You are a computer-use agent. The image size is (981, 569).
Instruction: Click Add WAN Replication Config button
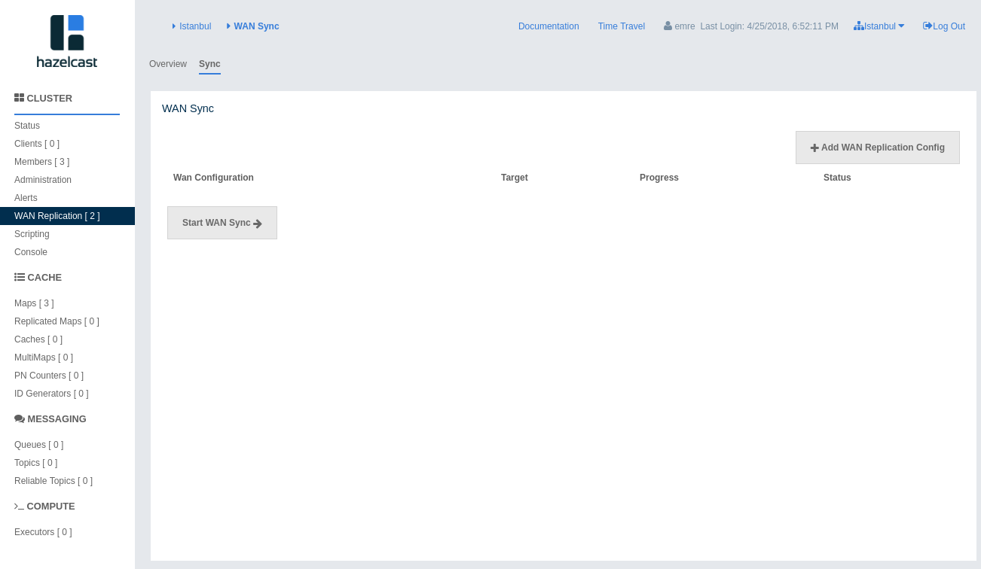pyautogui.click(x=878, y=148)
